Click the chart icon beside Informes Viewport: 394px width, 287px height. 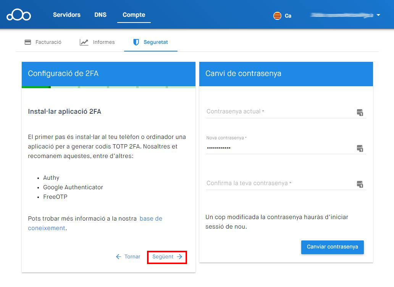(84, 42)
